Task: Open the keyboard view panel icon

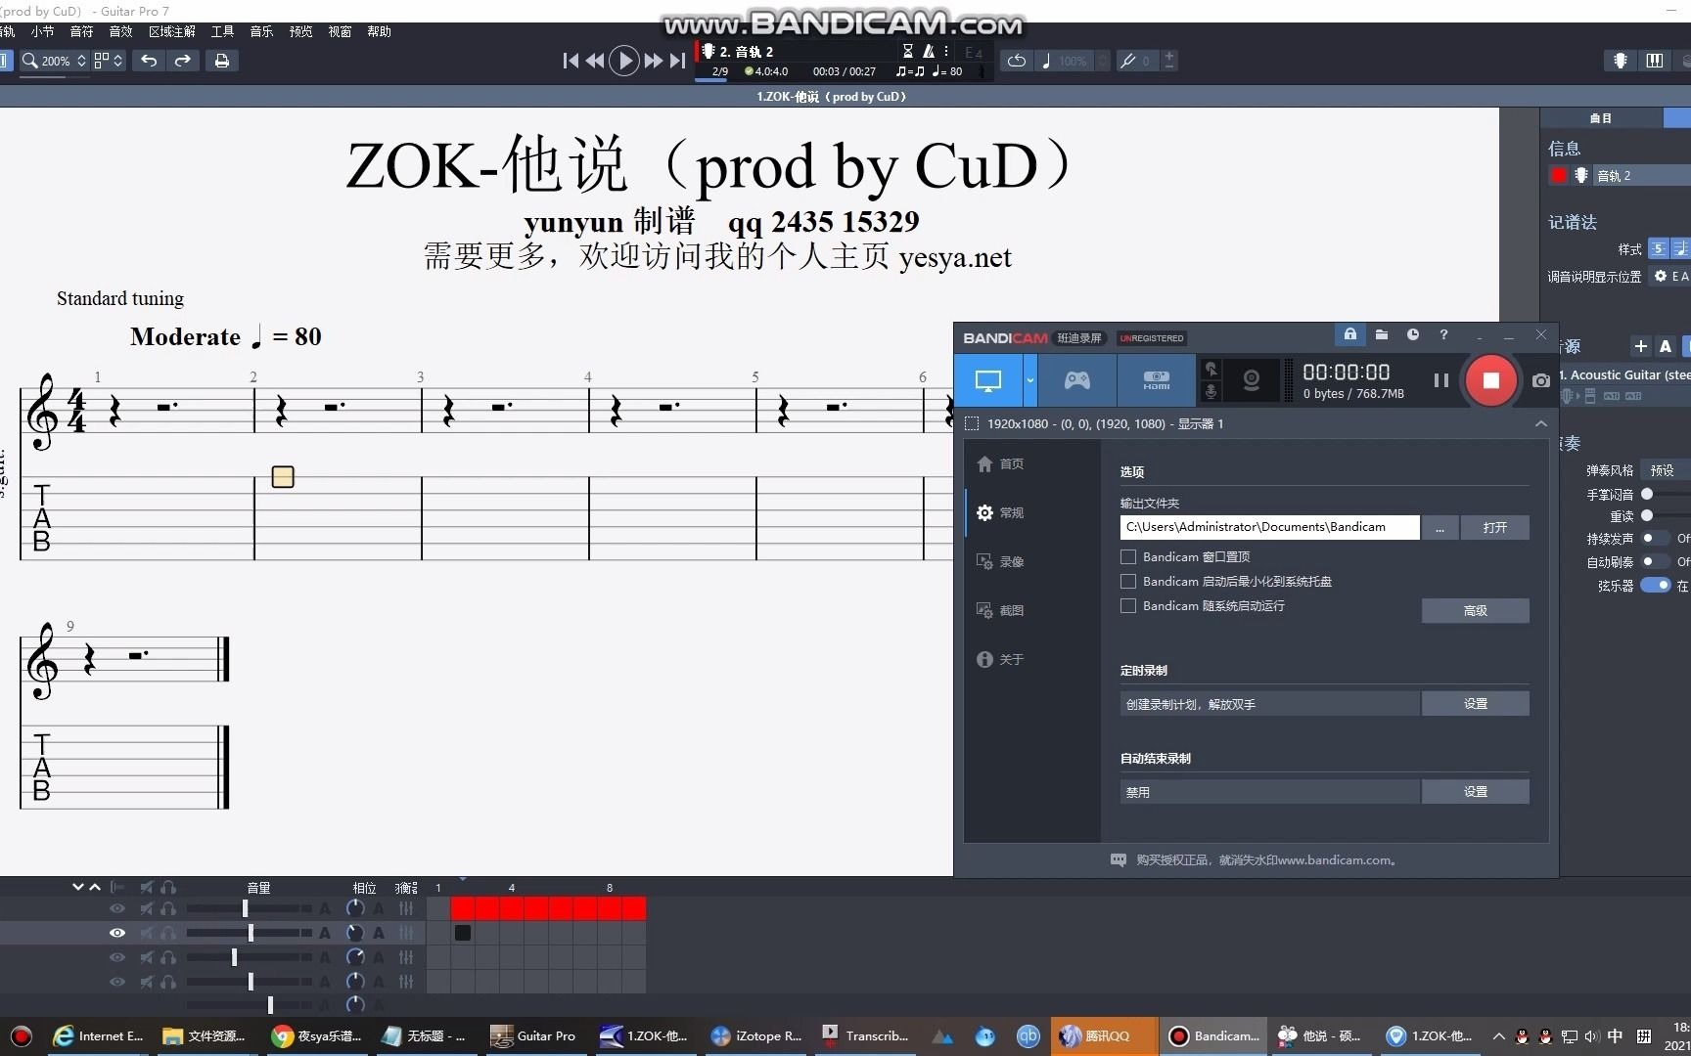Action: (x=1655, y=61)
